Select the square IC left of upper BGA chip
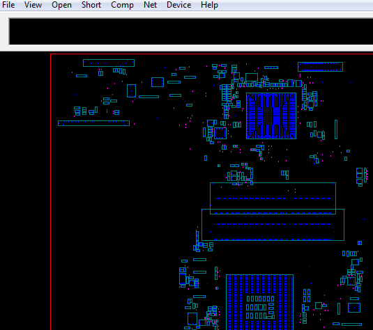373x330 pixels. click(x=220, y=133)
